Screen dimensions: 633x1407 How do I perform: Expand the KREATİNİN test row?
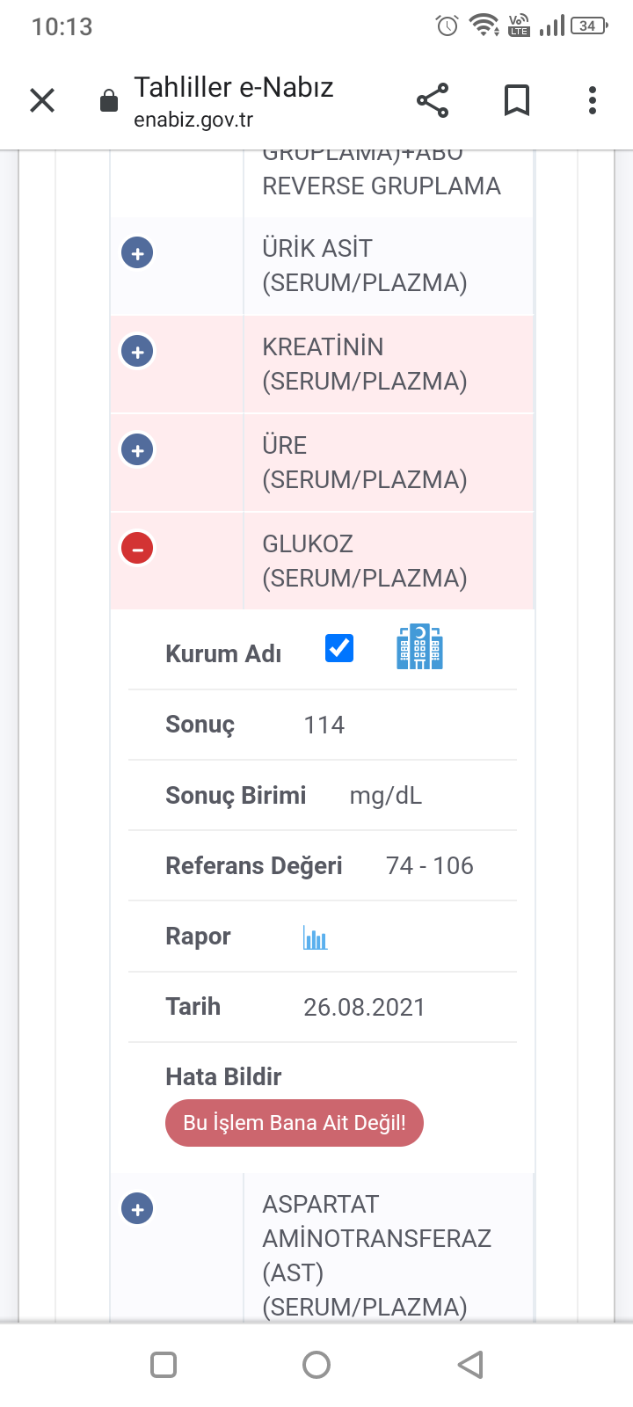(x=137, y=352)
